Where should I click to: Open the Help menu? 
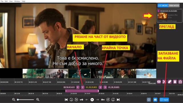pos(23,1)
